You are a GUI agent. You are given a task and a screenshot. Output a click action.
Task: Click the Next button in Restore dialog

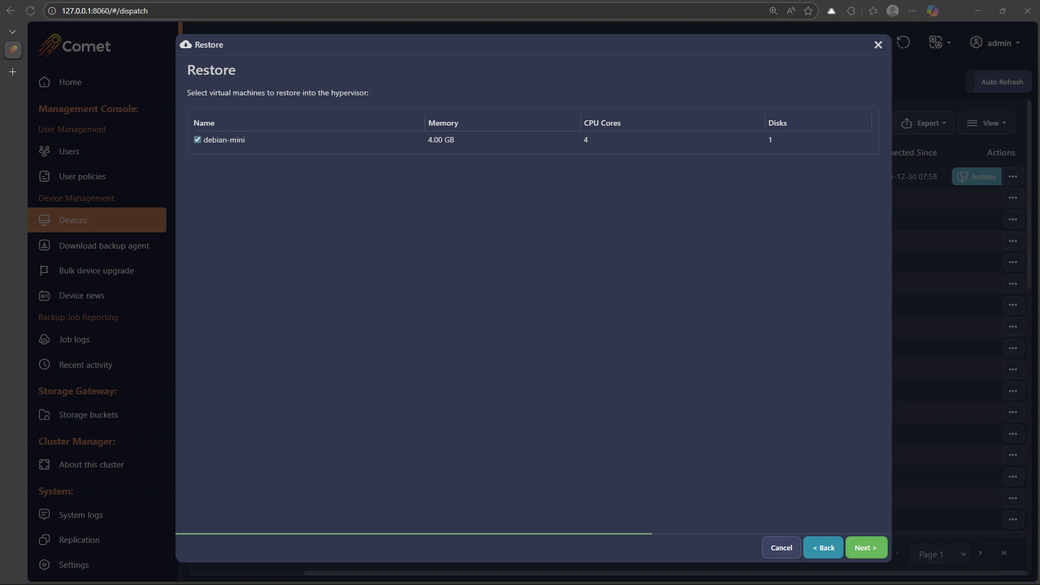866,548
